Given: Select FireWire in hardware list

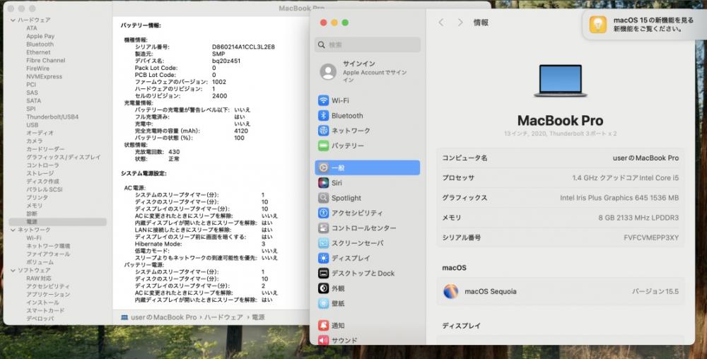Looking at the screenshot, I should [38, 69].
